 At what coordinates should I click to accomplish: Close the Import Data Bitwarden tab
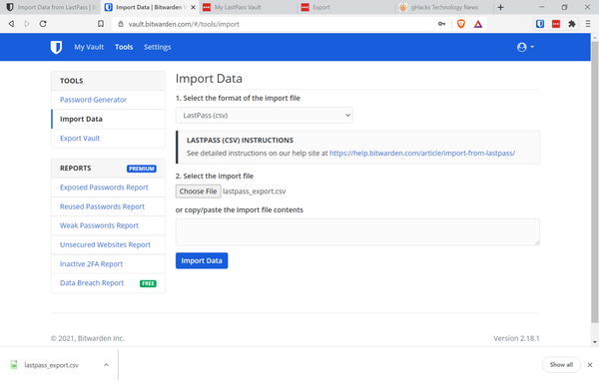pos(193,7)
